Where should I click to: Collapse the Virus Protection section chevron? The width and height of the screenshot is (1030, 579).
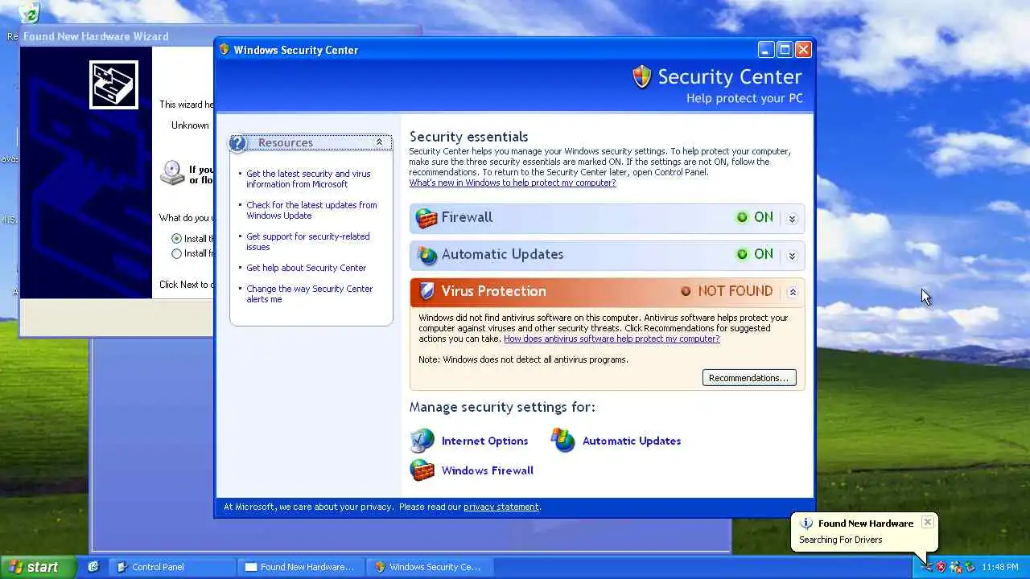pyautogui.click(x=792, y=293)
